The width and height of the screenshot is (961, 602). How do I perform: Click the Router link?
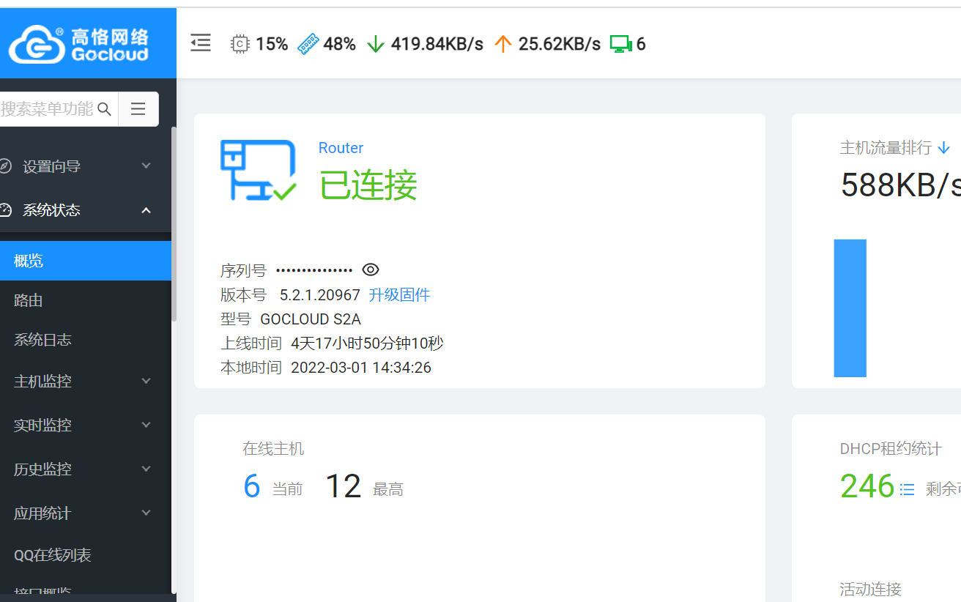(x=341, y=148)
